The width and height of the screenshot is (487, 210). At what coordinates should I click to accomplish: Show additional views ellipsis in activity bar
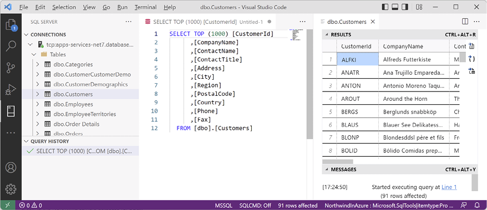[11, 133]
